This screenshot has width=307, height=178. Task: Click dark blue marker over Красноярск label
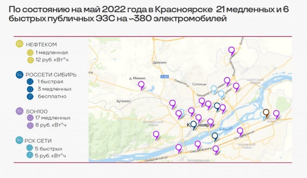click(x=193, y=124)
